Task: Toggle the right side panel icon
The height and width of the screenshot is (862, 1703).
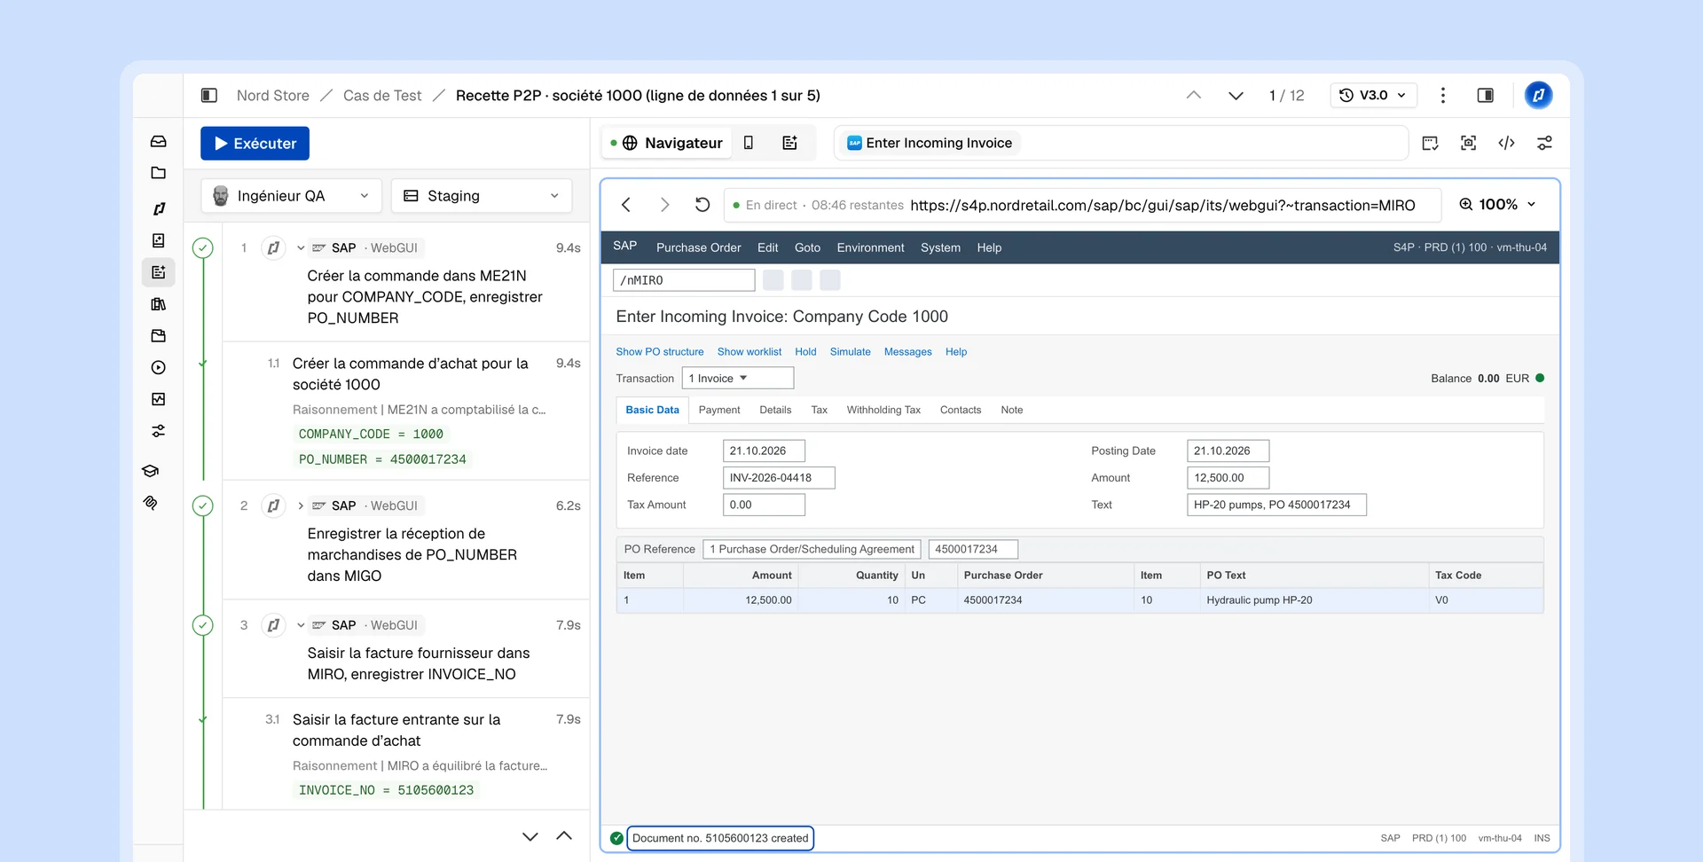Action: pos(1486,95)
